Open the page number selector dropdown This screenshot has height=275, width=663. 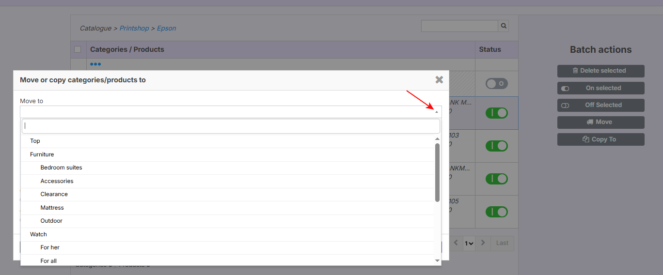469,243
